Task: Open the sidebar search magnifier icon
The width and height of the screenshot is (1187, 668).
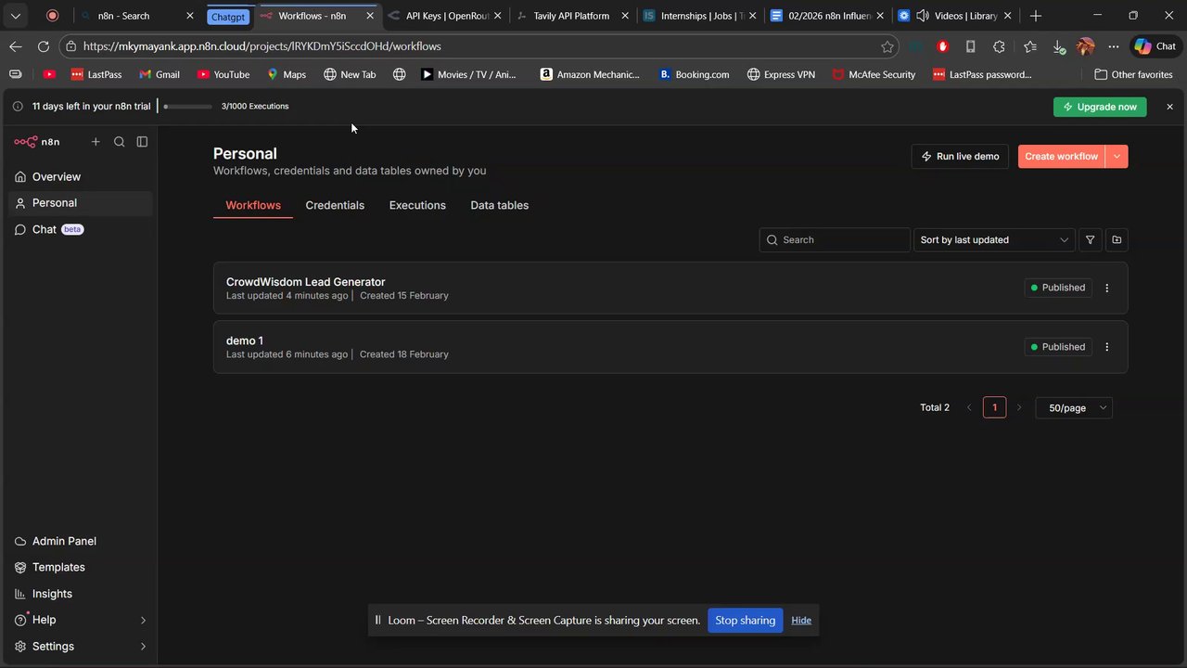Action: point(119,142)
